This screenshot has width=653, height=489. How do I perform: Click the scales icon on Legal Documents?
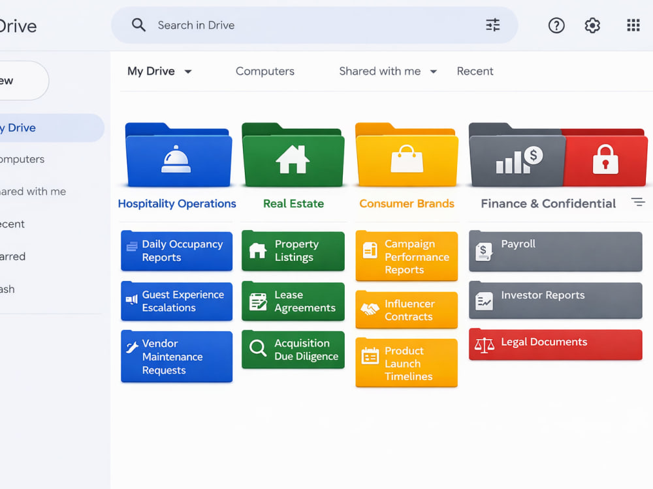click(x=485, y=345)
